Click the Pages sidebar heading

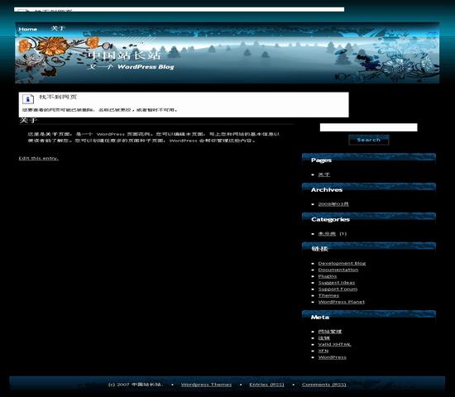(x=321, y=160)
